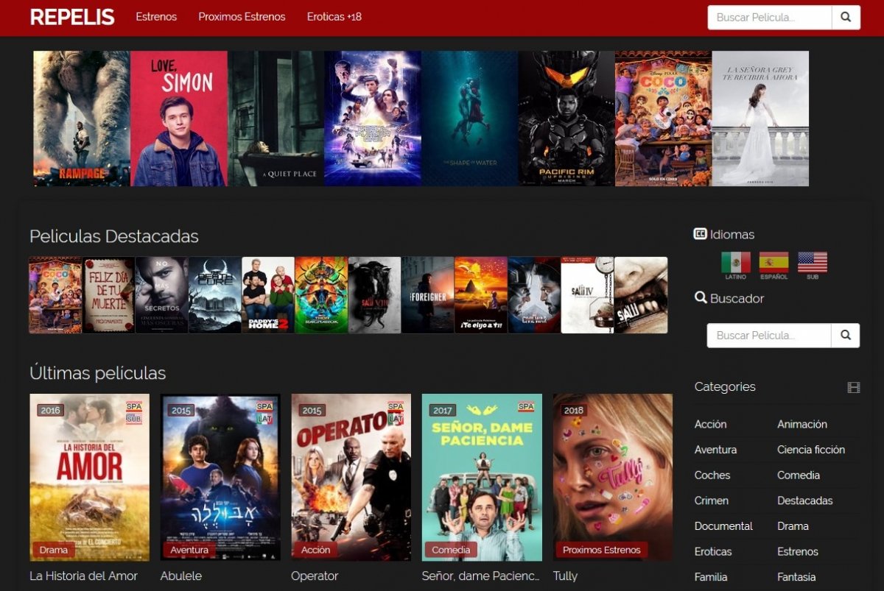The height and width of the screenshot is (591, 884).
Task: Open the Love, Simon poster
Action: click(x=179, y=118)
